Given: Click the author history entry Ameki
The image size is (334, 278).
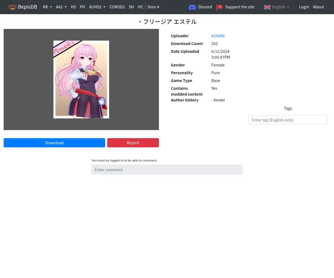Looking at the screenshot, I should [x=218, y=100].
